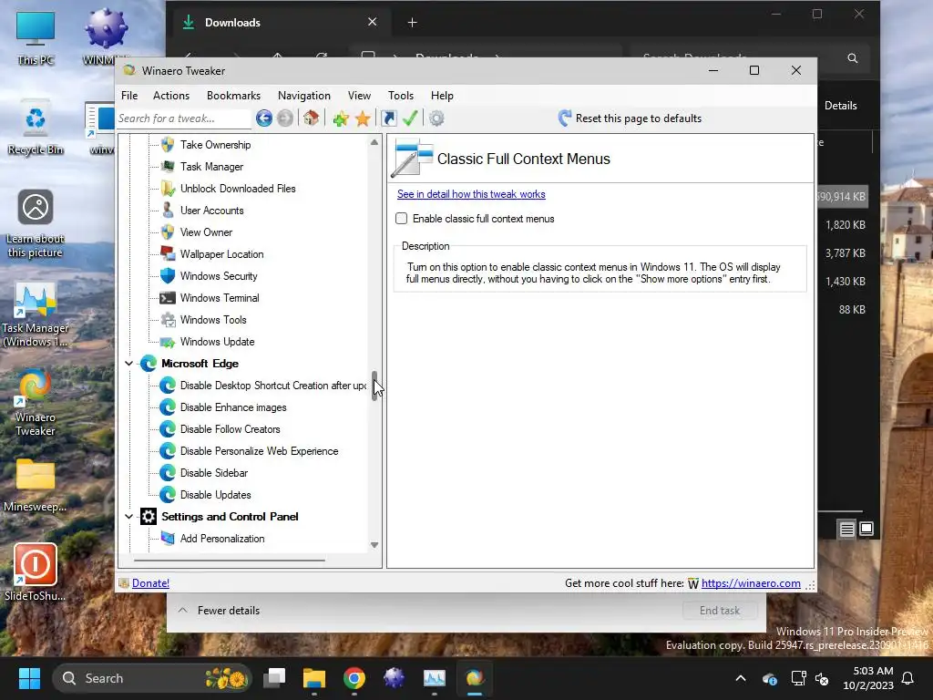The height and width of the screenshot is (700, 933).
Task: Open Wallpaper Location tweak
Action: tap(221, 254)
